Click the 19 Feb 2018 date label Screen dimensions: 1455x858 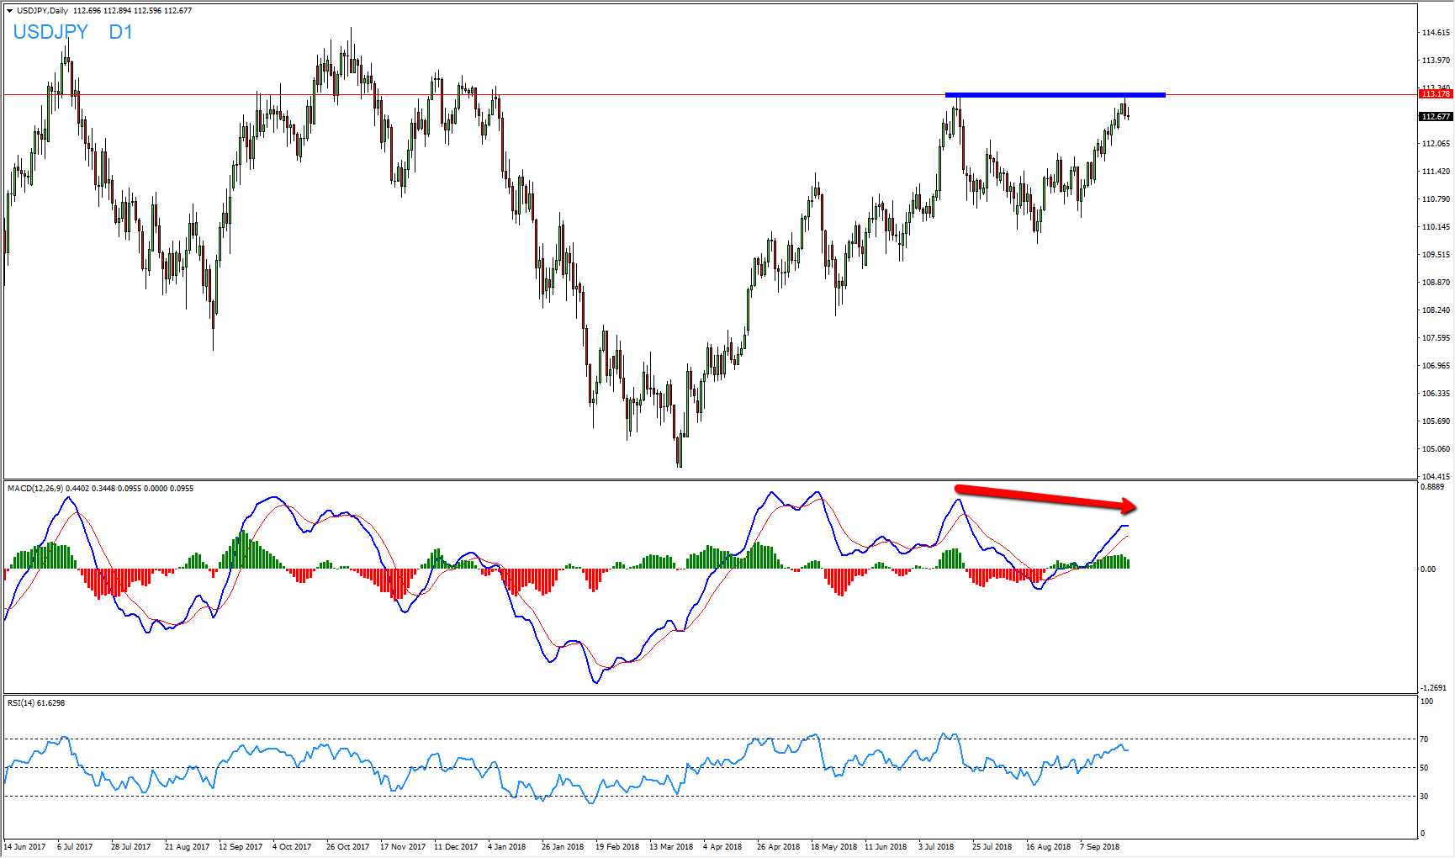point(617,847)
